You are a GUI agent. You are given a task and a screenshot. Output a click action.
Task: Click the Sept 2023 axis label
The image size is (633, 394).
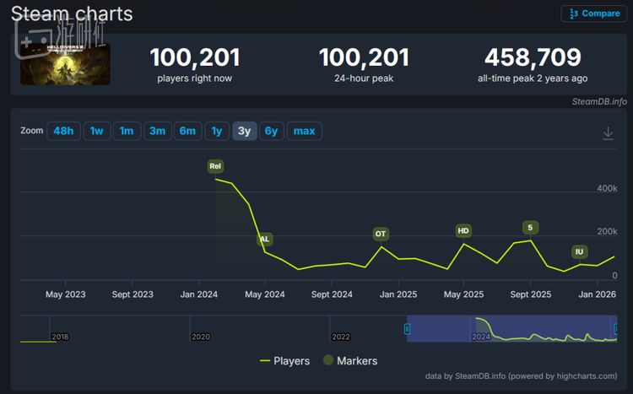[133, 294]
